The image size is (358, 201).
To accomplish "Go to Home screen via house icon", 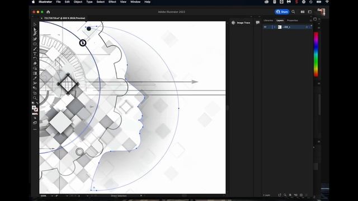I will pyautogui.click(x=48, y=12).
